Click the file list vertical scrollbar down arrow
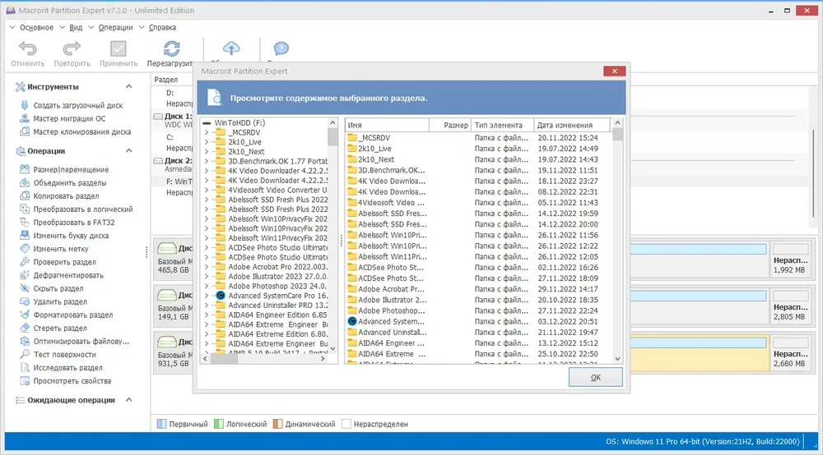Screen dimensions: 823x455 tap(617, 359)
